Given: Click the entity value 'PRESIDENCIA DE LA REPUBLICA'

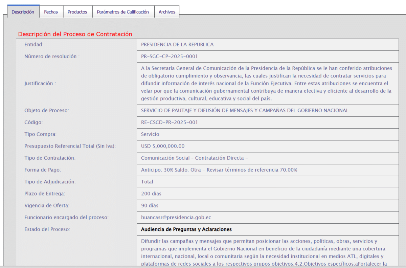Looking at the screenshot, I should (x=177, y=45).
